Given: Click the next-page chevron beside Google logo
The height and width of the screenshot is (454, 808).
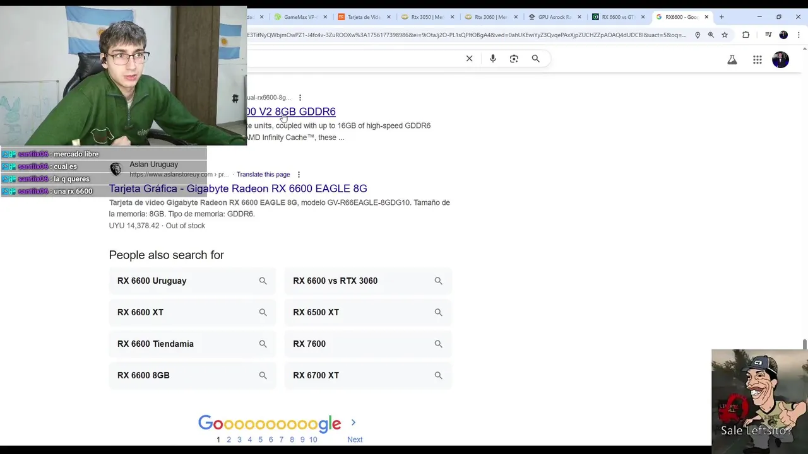Looking at the screenshot, I should [x=353, y=422].
